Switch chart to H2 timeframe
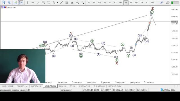Image resolution: width=180 pixels, height=101 pixels. pos(110,3)
